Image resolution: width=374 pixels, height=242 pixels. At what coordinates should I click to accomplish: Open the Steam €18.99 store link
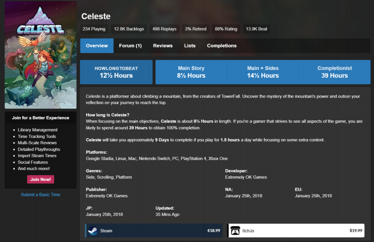click(154, 231)
